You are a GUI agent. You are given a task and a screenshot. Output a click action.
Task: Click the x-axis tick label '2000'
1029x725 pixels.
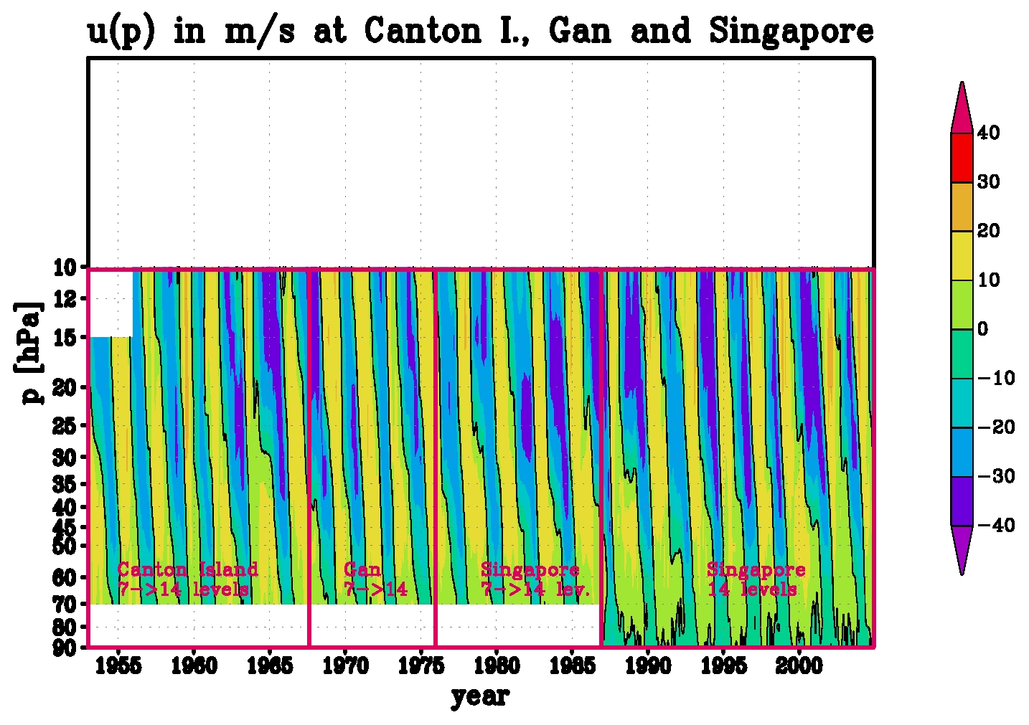799,666
